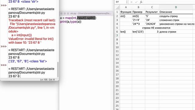Click cell with 'str()' in column A
Image resolution: width=195 pixels, height=110 pixels.
pyautogui.click(x=126, y=16)
